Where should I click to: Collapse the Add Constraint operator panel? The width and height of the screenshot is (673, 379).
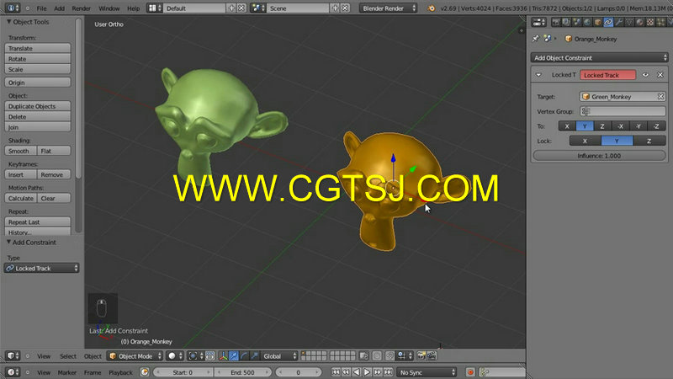pyautogui.click(x=8, y=243)
